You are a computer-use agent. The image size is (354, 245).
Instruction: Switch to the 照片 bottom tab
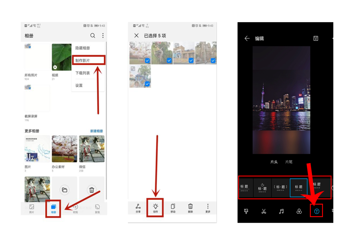pos(32,209)
